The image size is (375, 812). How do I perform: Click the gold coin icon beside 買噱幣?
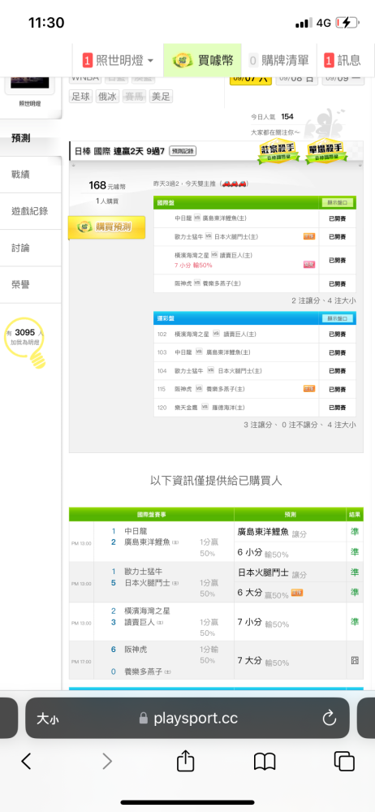tap(183, 61)
